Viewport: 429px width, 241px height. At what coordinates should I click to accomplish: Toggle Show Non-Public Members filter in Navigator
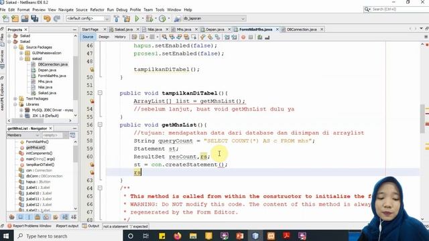(38, 217)
